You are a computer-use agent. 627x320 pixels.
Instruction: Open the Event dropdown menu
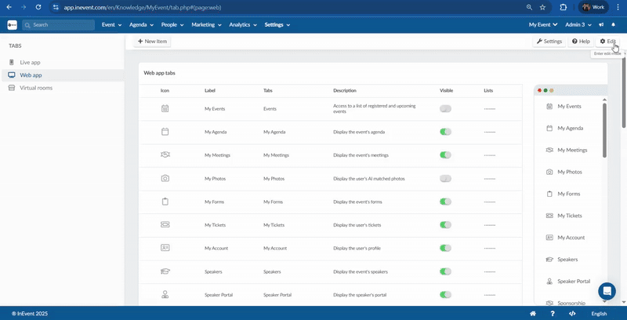(111, 25)
